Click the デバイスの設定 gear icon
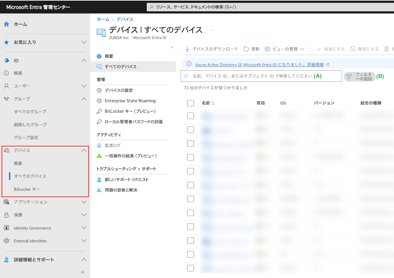Screen dimensions: 394x278 [x=99, y=91]
